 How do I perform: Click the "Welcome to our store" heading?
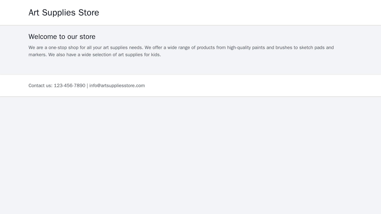pyautogui.click(x=62, y=37)
